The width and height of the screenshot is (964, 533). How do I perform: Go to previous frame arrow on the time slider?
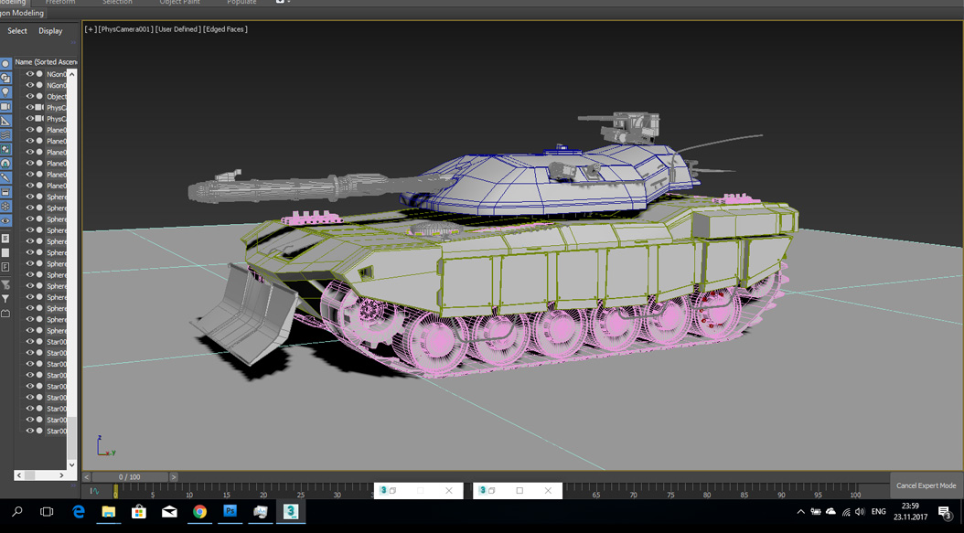click(87, 477)
